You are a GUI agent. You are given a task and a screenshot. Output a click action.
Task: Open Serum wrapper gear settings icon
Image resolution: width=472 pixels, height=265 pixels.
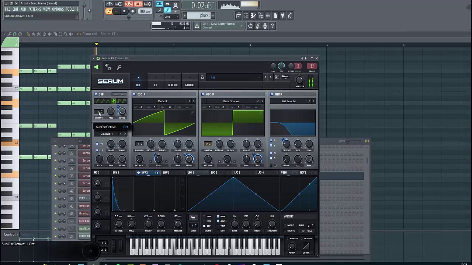[x=108, y=67]
